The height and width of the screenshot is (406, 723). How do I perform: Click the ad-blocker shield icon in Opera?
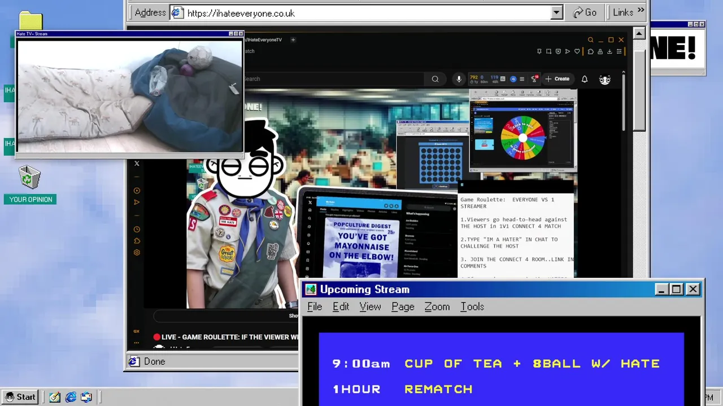(x=558, y=51)
